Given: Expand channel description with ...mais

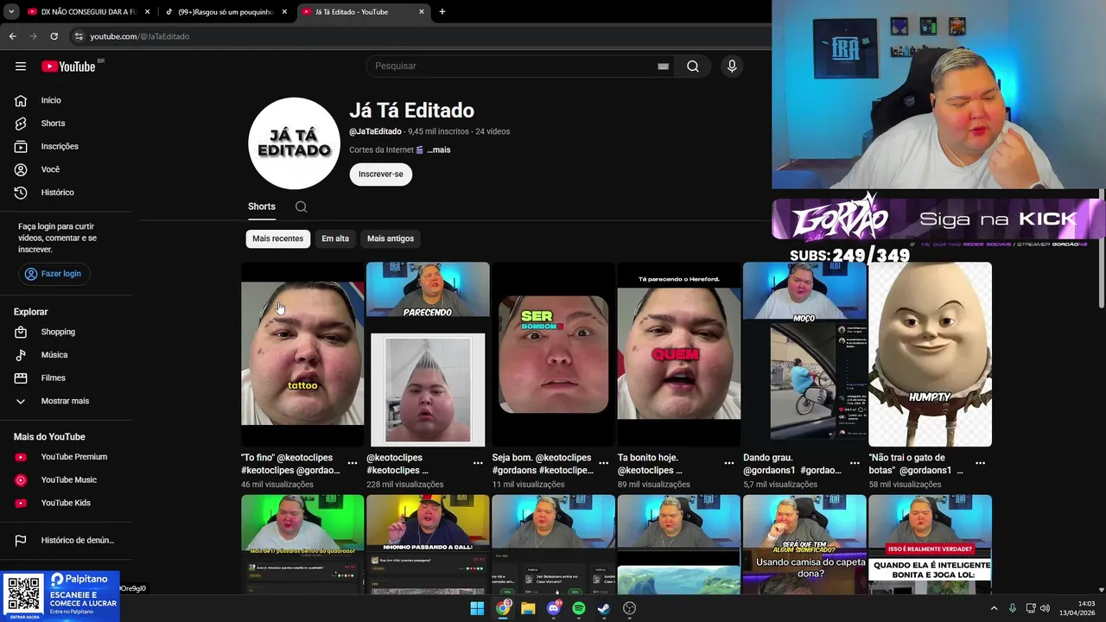Looking at the screenshot, I should [439, 150].
